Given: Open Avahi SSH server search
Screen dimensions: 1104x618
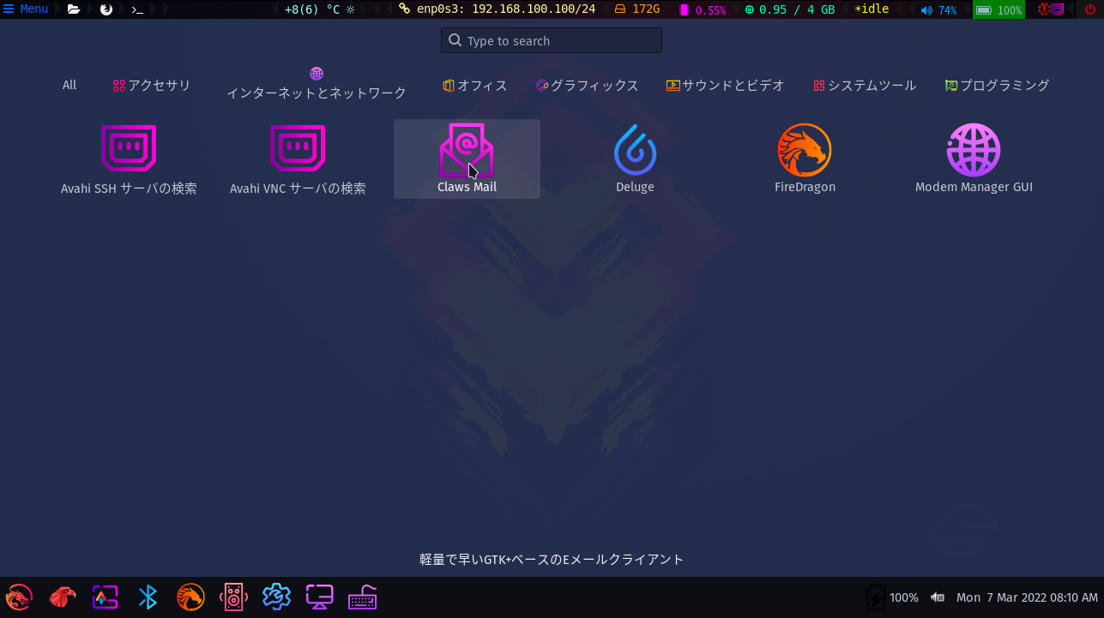Looking at the screenshot, I should point(129,159).
